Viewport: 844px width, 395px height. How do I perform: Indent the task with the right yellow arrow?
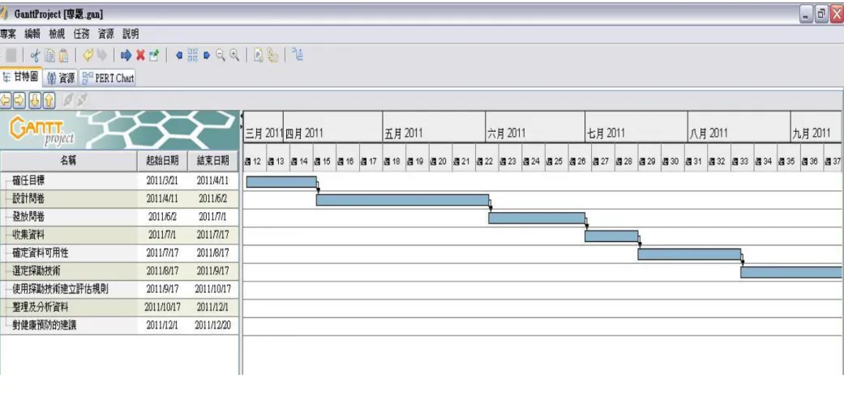(x=19, y=100)
